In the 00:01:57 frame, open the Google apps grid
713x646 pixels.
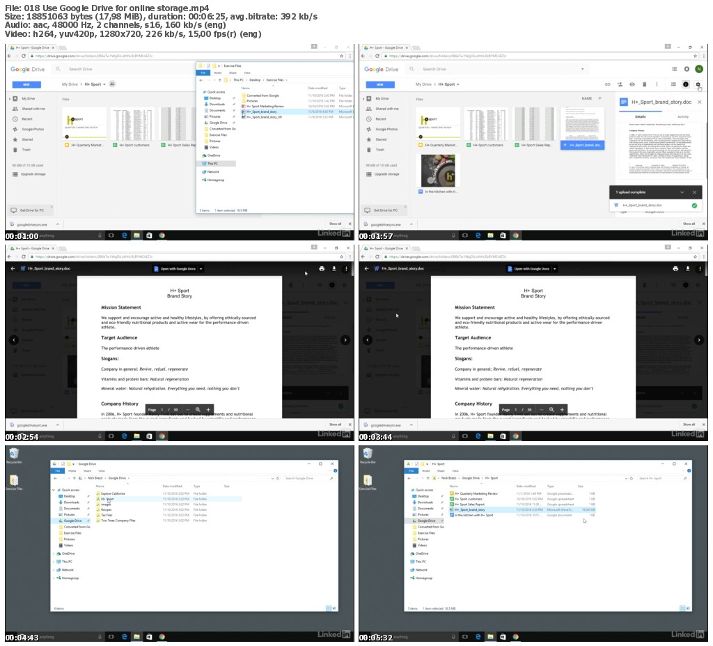[674, 69]
